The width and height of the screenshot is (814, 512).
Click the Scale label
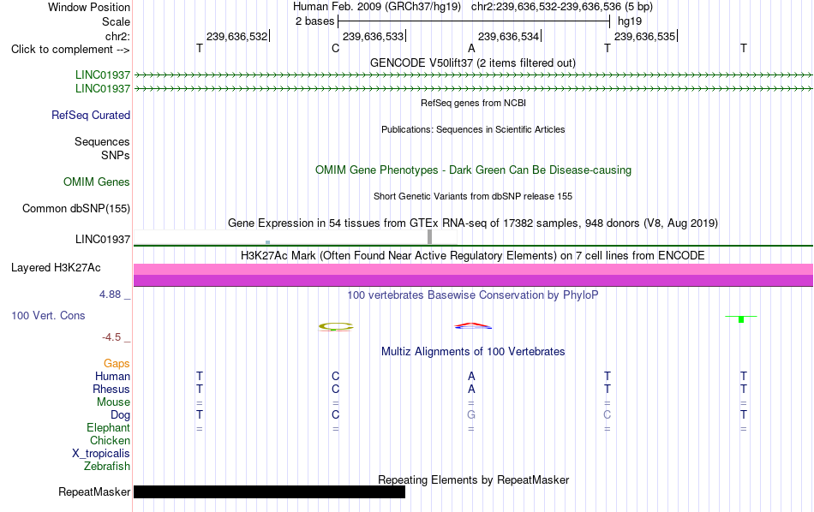(x=117, y=21)
